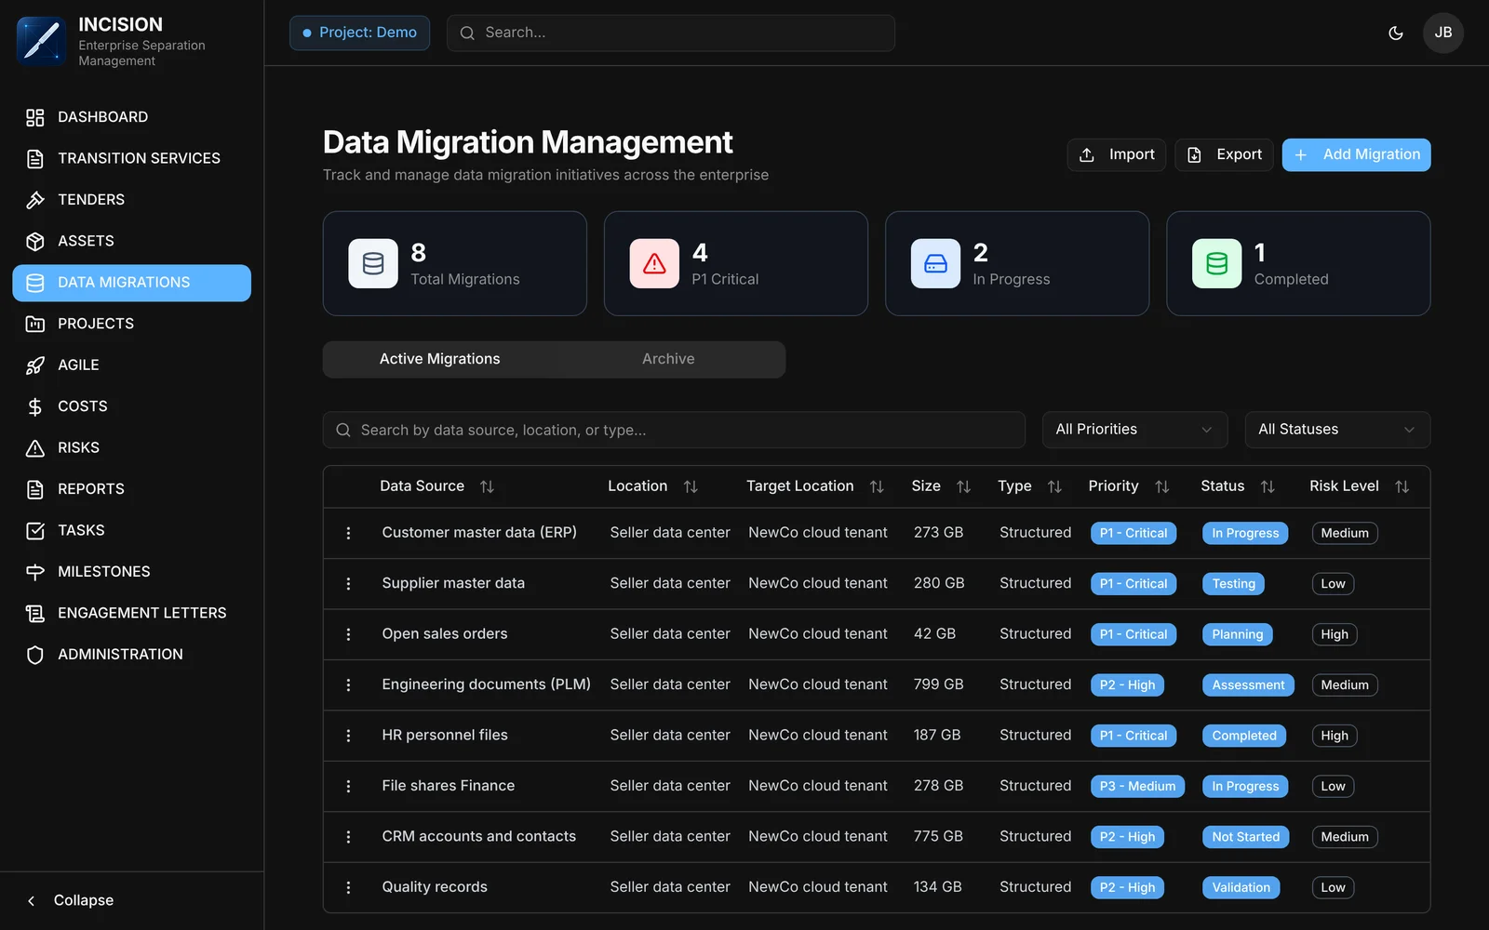This screenshot has width=1489, height=930.
Task: Open the Tenders section
Action: 131,200
